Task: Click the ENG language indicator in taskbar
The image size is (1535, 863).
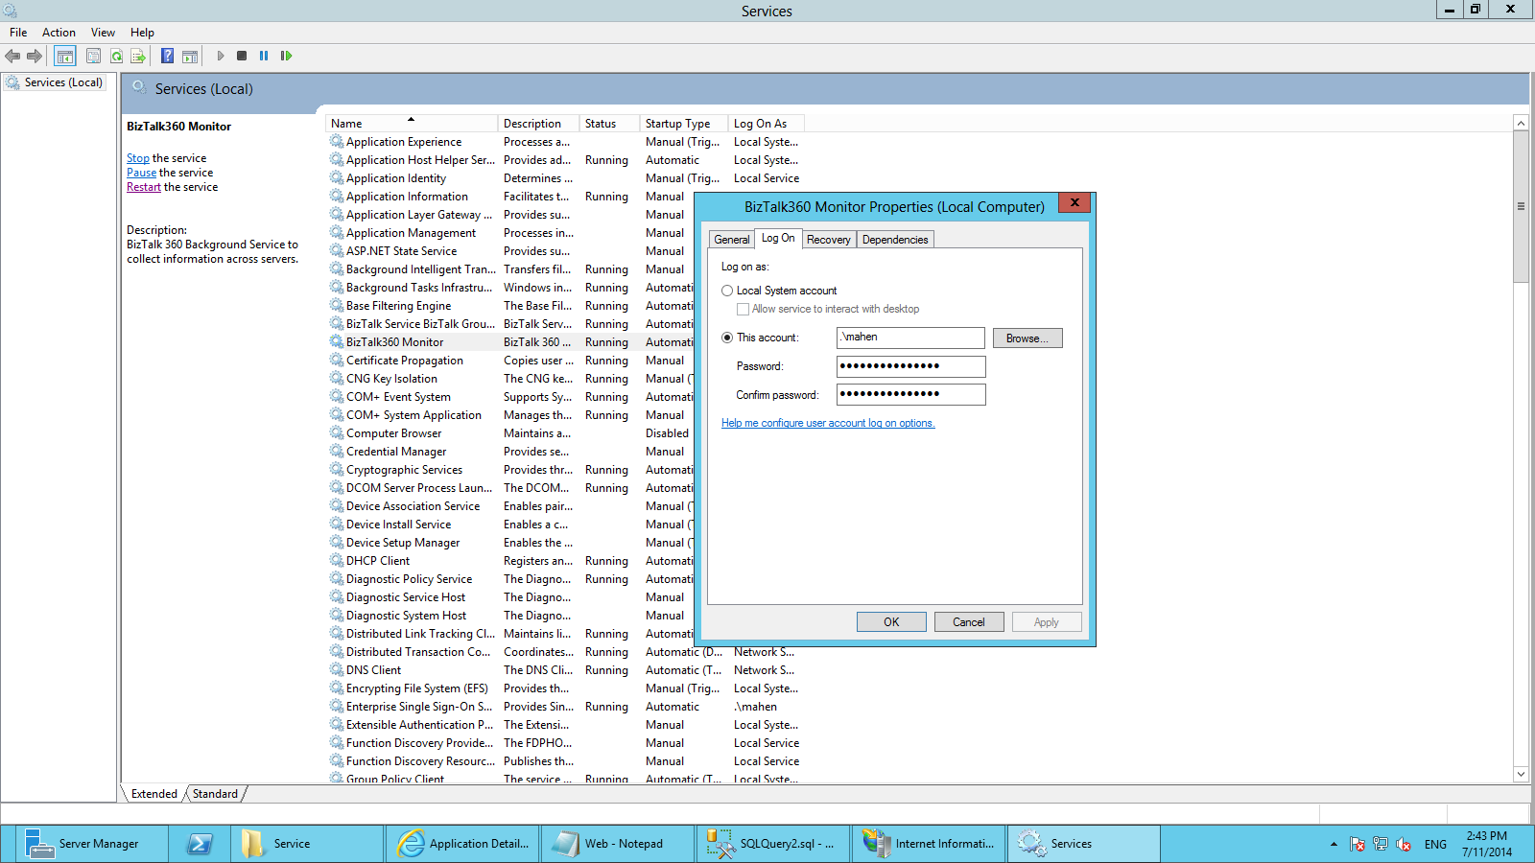Action: click(x=1435, y=844)
